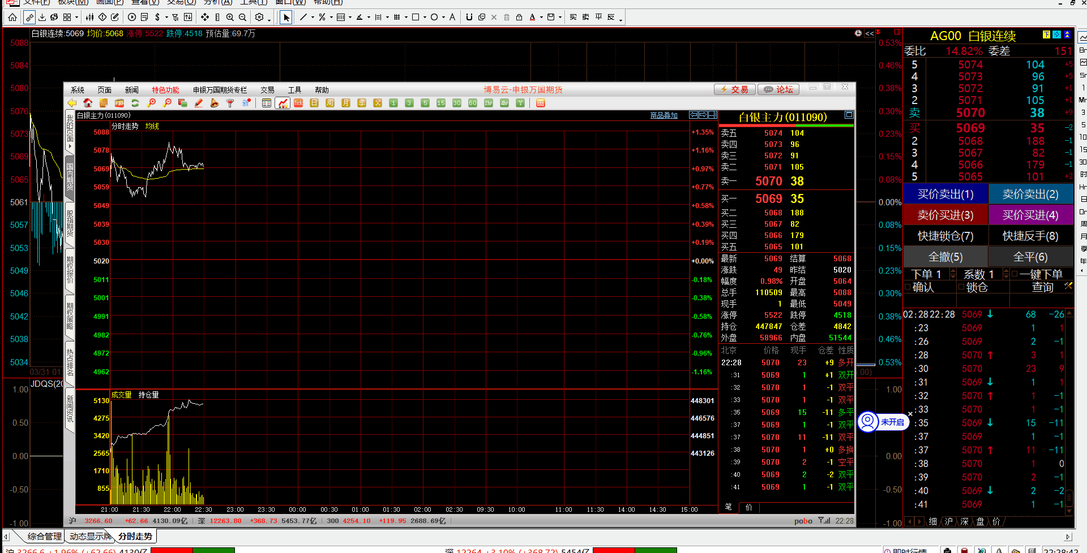Click 快捷锁仓(7) button
1087x553 pixels.
pyautogui.click(x=945, y=236)
